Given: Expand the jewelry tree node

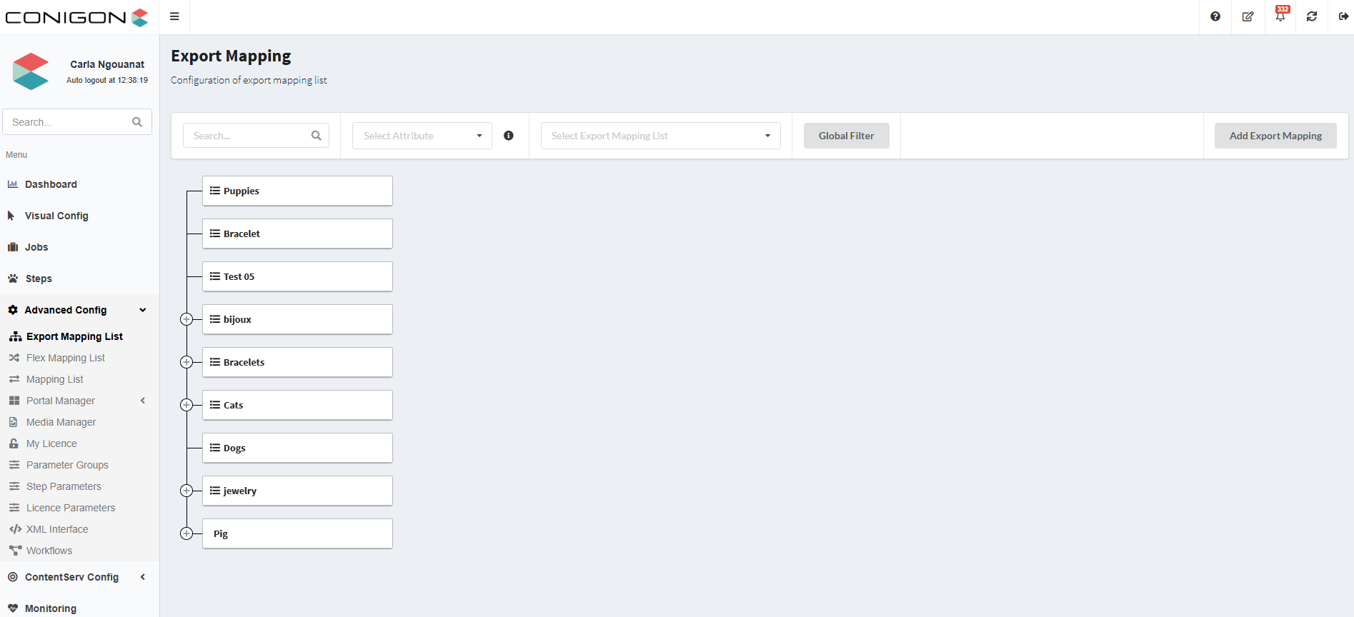Looking at the screenshot, I should 186,491.
